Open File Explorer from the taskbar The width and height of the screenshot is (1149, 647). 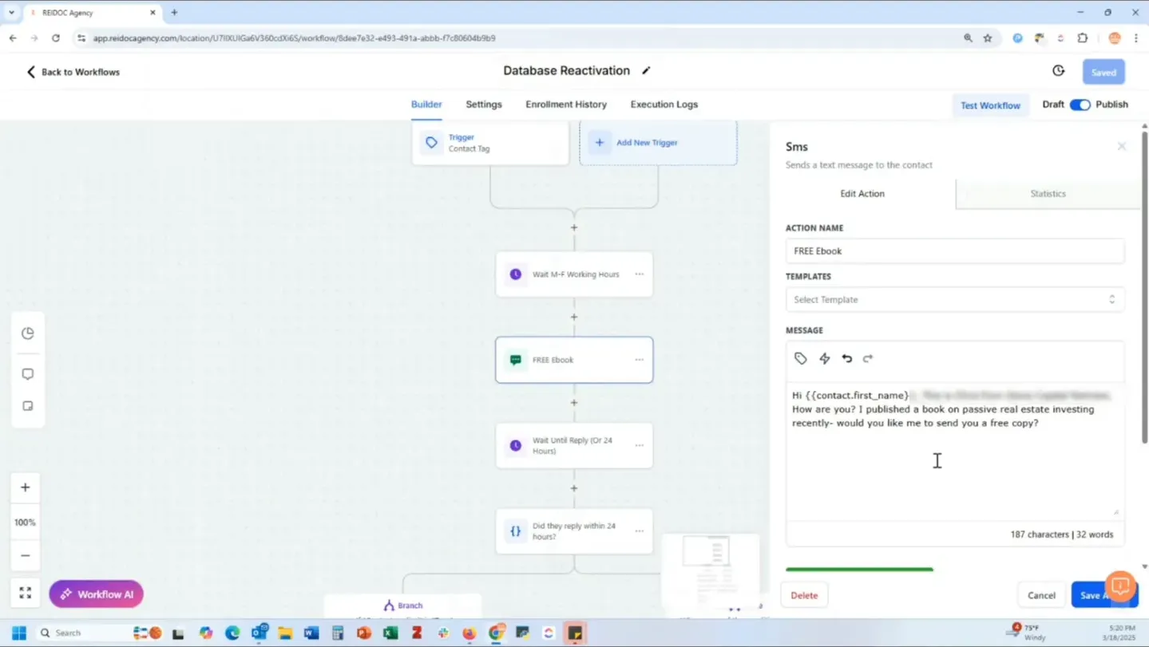(285, 633)
